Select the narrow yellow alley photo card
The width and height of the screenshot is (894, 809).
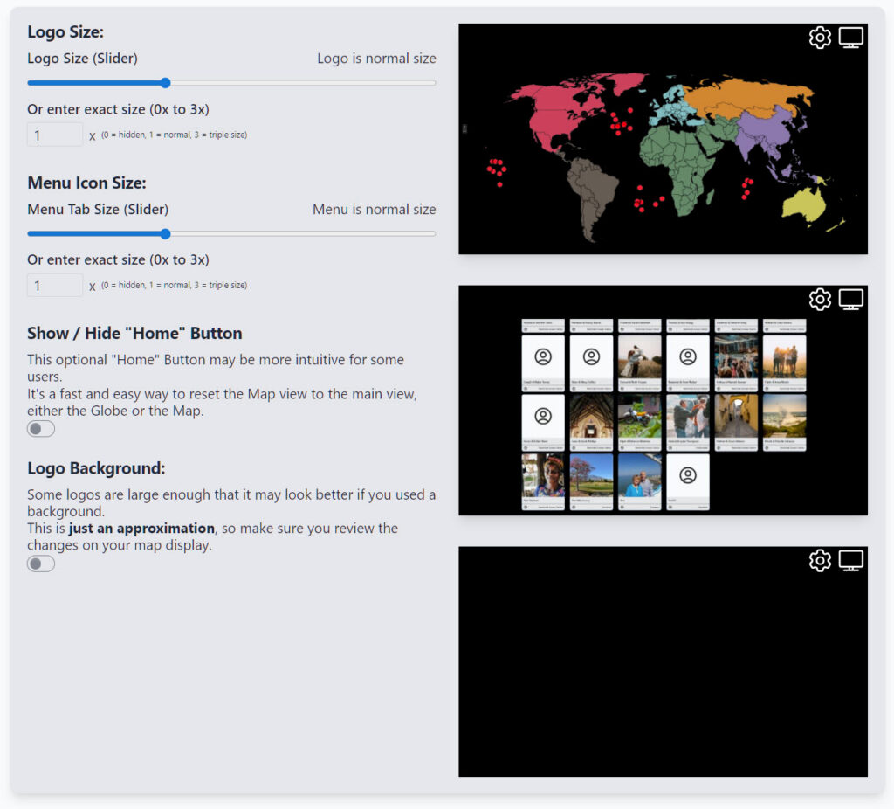click(736, 417)
